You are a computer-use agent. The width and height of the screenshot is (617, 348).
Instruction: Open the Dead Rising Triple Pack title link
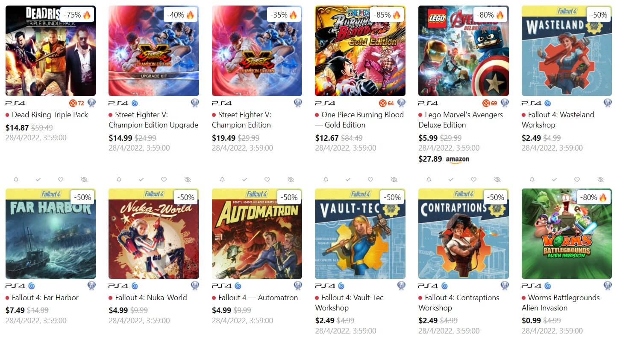[x=50, y=115]
